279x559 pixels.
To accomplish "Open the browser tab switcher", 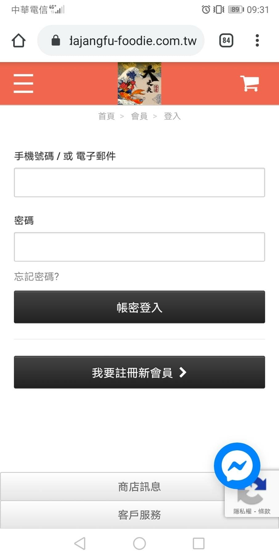I will coord(226,40).
